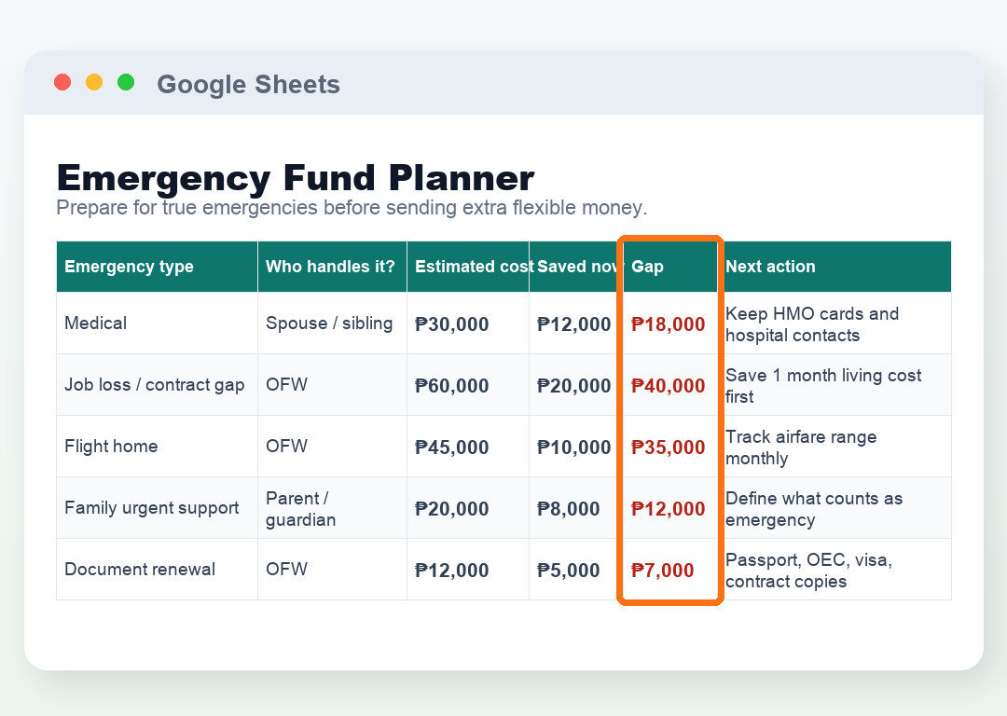Select the Estimated cost column header
This screenshot has width=1007, height=716.
click(468, 267)
